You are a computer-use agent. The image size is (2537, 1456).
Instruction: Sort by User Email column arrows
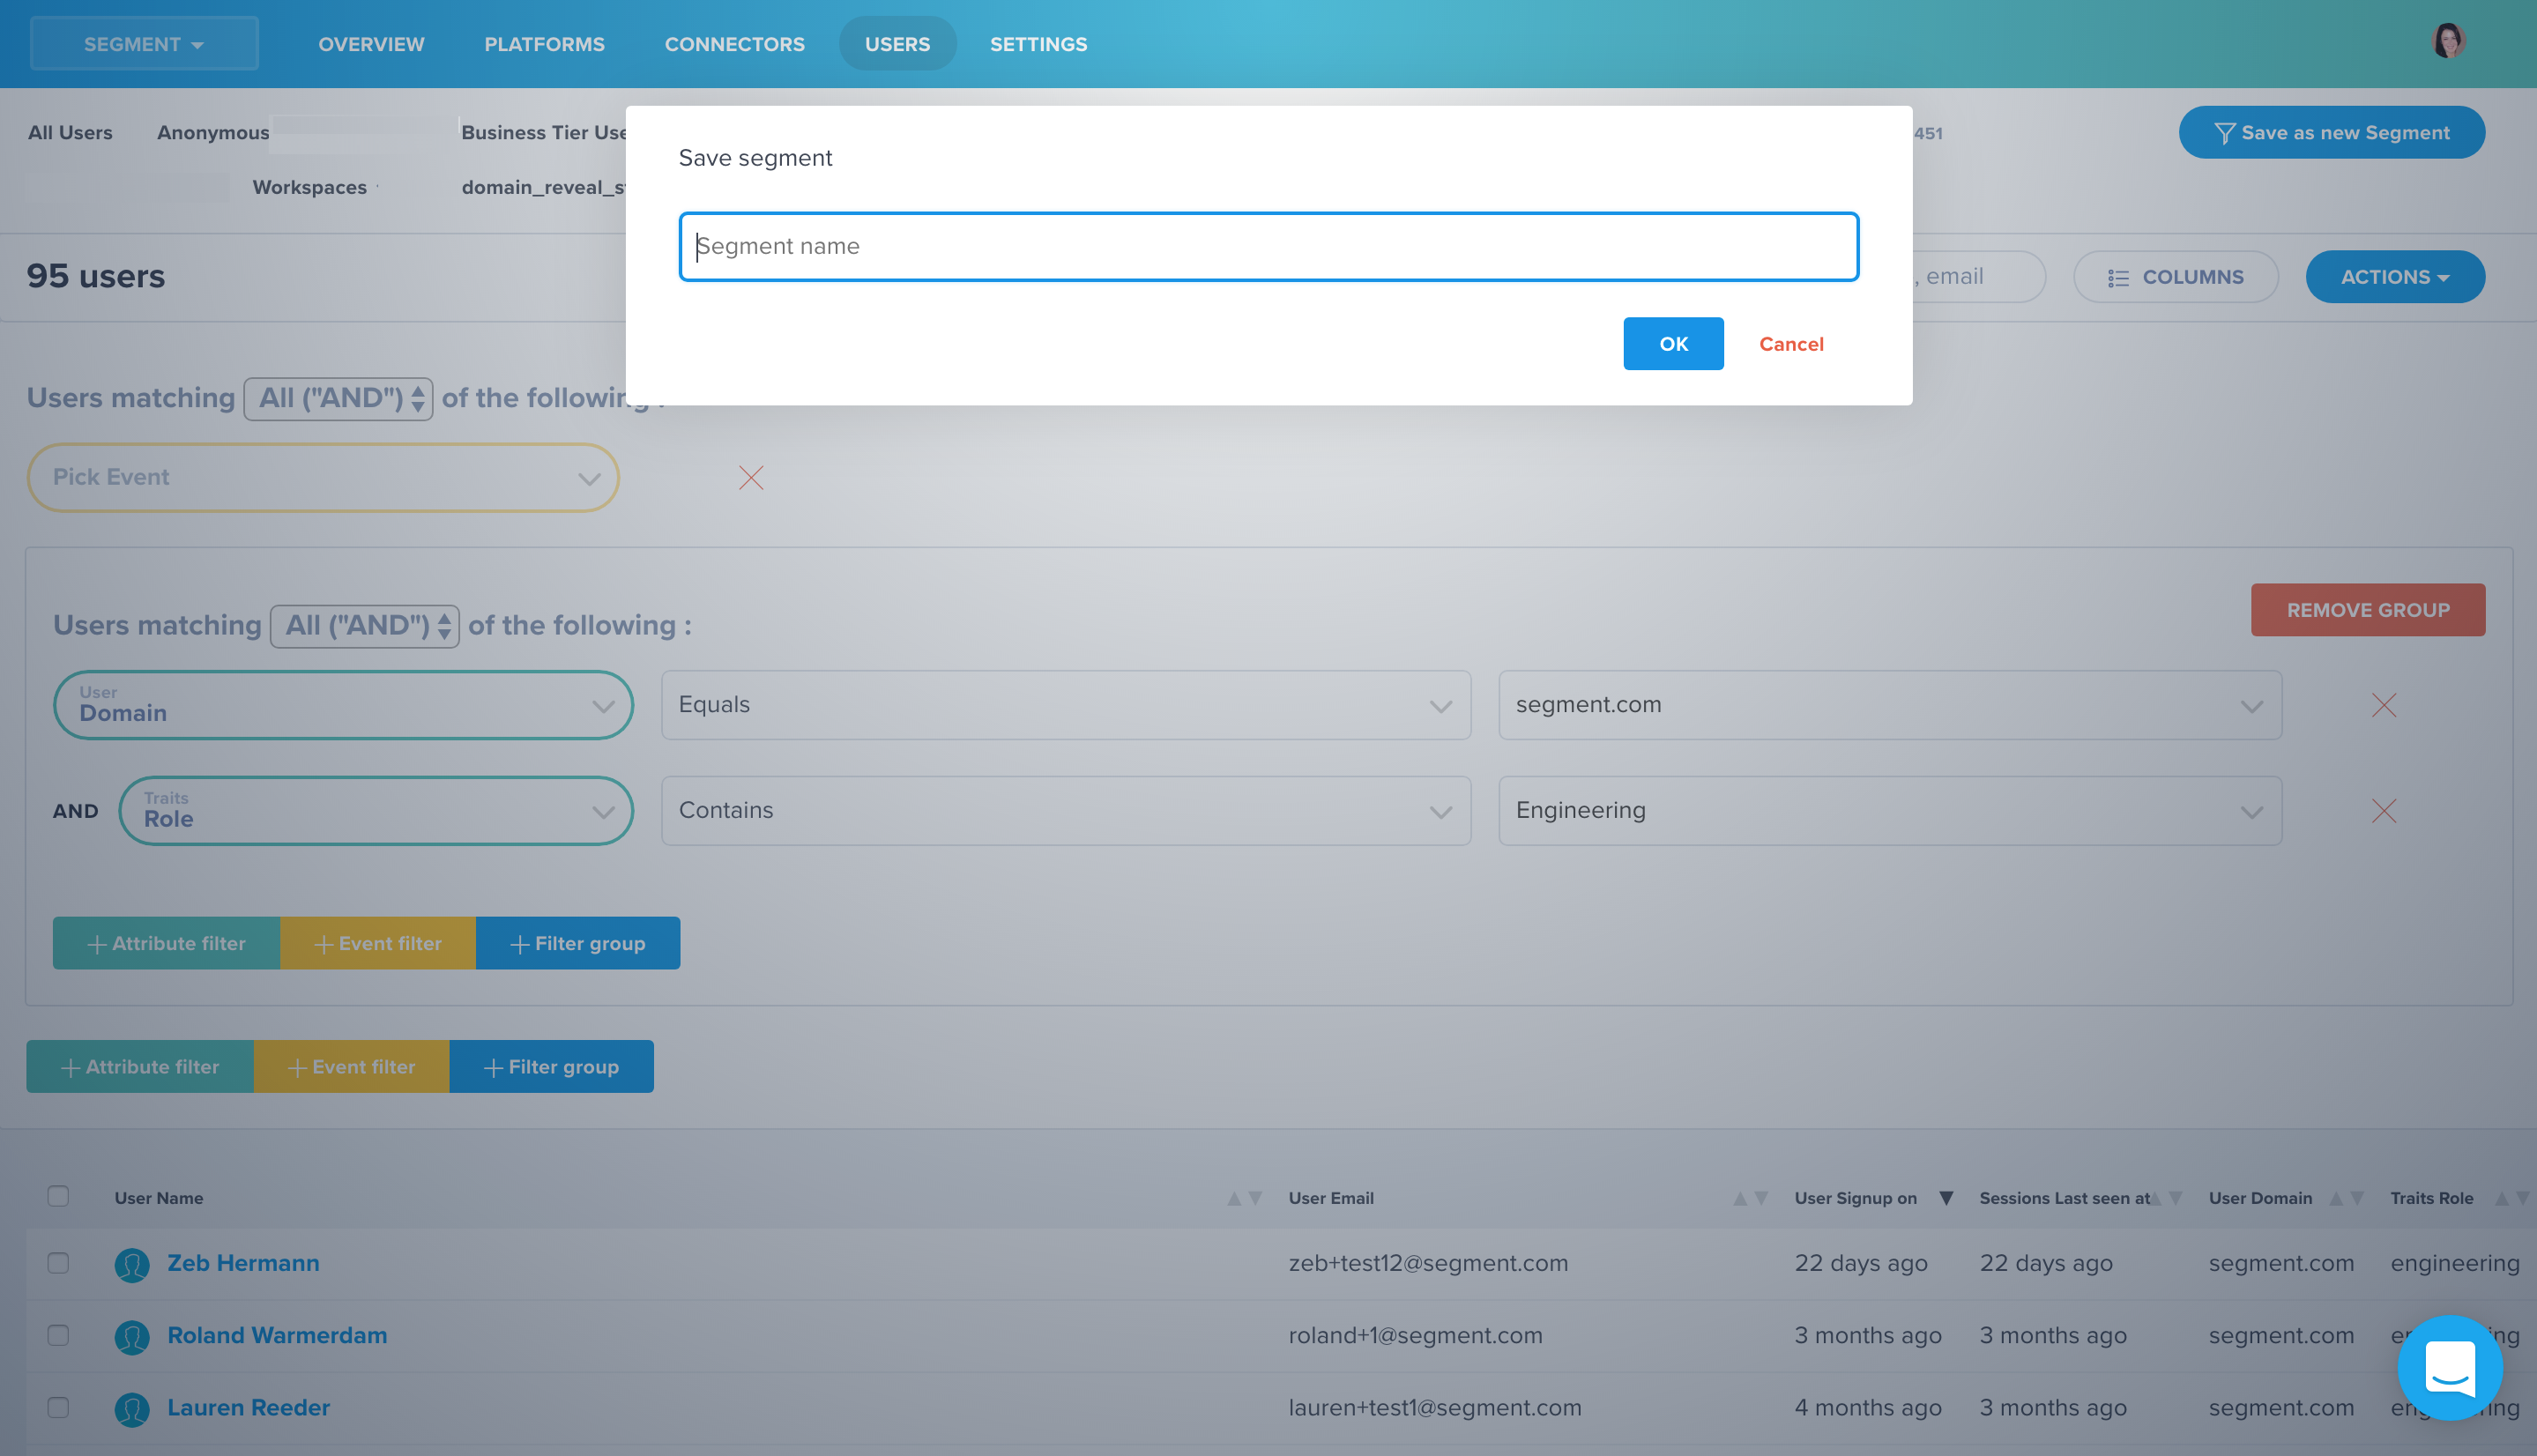pos(1750,1198)
